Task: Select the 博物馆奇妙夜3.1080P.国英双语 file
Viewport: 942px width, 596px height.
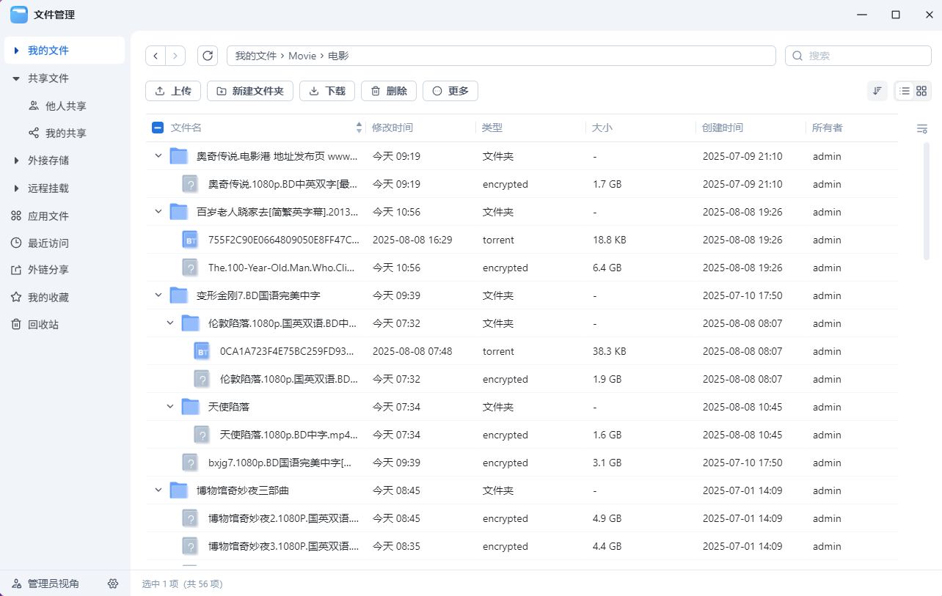Action: pos(522,546)
